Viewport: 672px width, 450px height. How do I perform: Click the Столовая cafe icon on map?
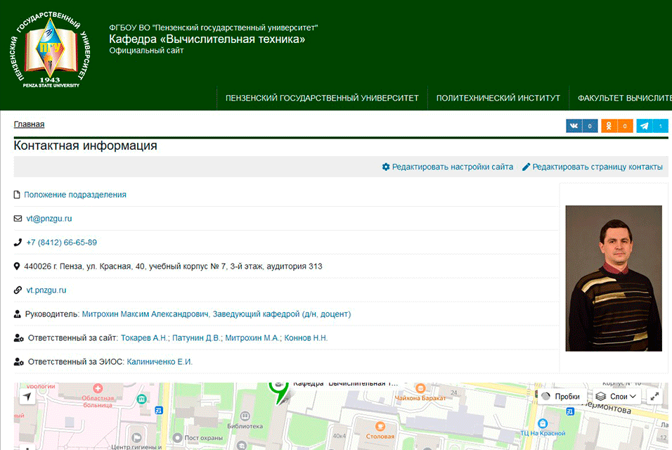[x=380, y=426]
